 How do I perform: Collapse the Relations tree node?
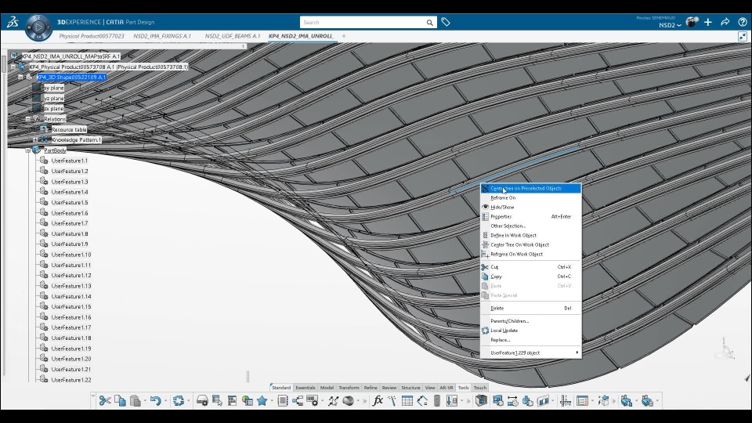click(27, 119)
